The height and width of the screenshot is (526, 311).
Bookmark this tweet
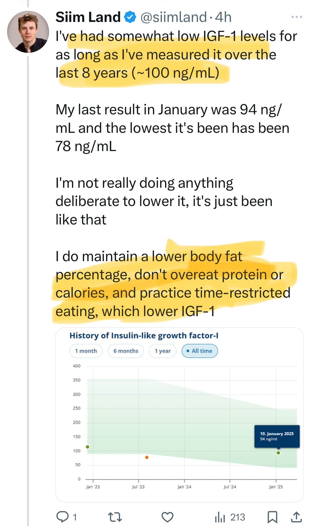[272, 517]
